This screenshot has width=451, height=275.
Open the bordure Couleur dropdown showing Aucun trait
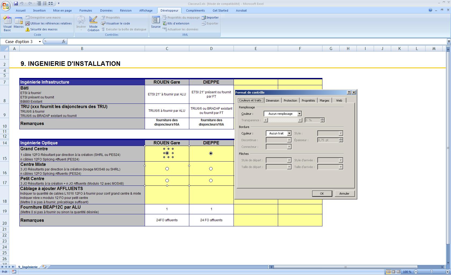[x=289, y=133]
